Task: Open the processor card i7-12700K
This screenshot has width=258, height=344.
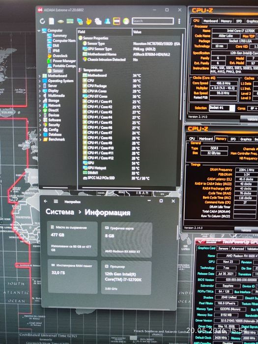Action: coord(126,278)
